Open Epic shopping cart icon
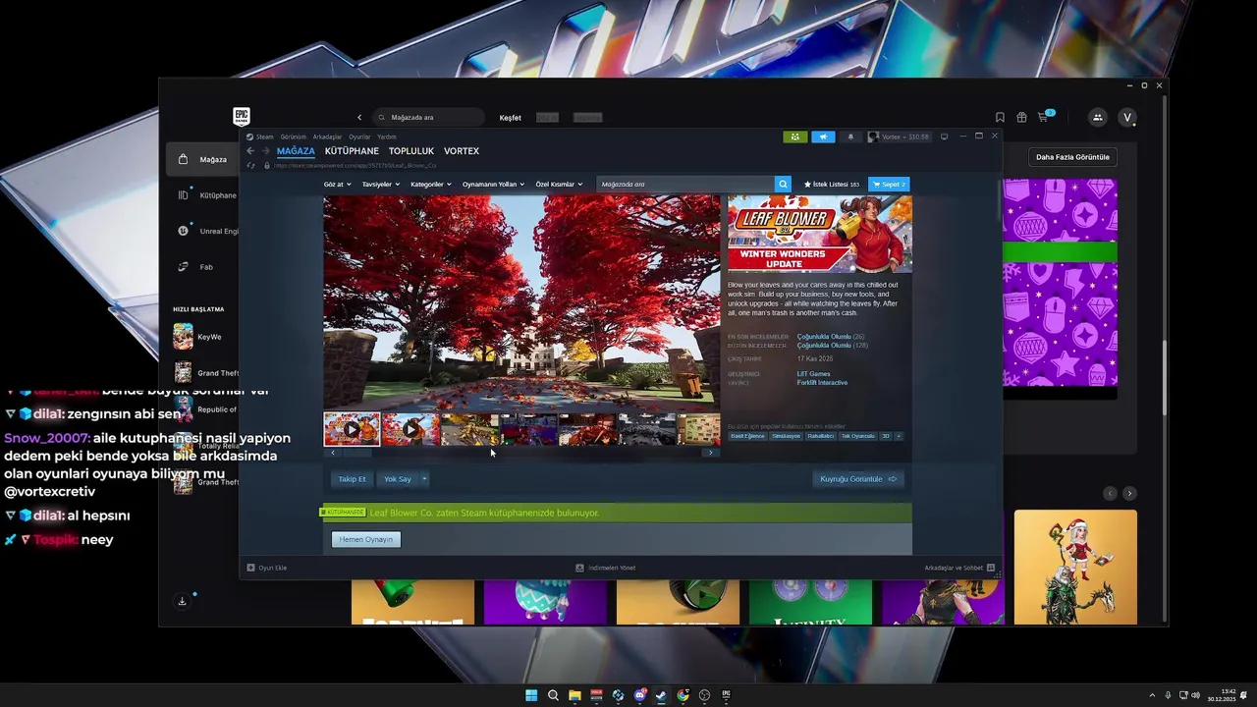The width and height of the screenshot is (1257, 707). [1044, 117]
